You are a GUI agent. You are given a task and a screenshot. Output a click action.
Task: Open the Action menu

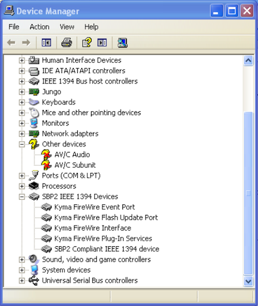pos(40,27)
